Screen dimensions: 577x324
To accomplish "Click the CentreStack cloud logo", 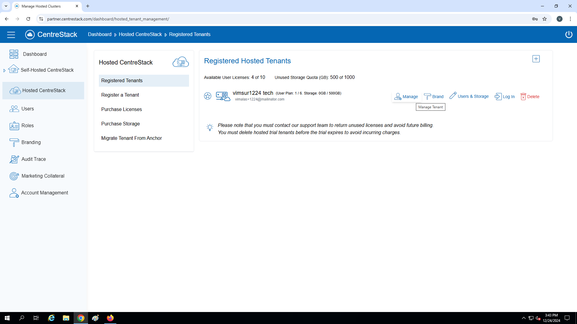I will coord(30,34).
